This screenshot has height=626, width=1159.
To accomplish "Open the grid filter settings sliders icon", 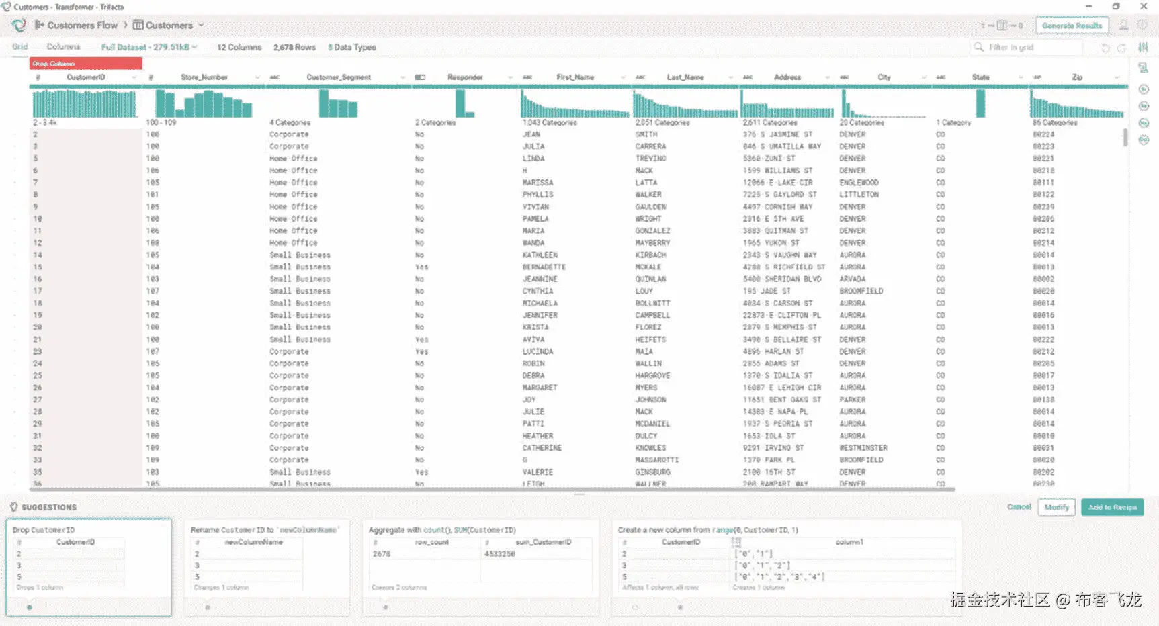I will [x=1142, y=47].
